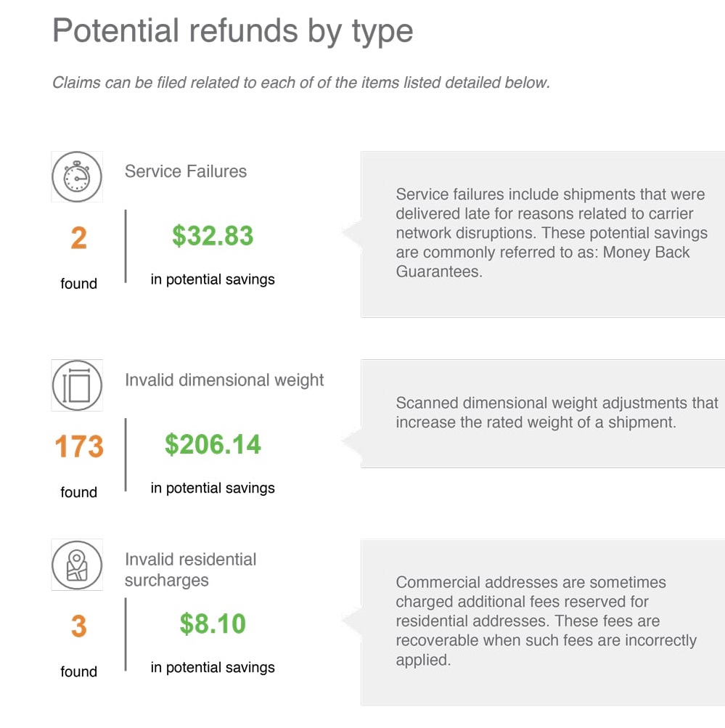Screen dimensions: 725x728
Task: Click the $32.83 potential savings amount
Action: (x=213, y=235)
